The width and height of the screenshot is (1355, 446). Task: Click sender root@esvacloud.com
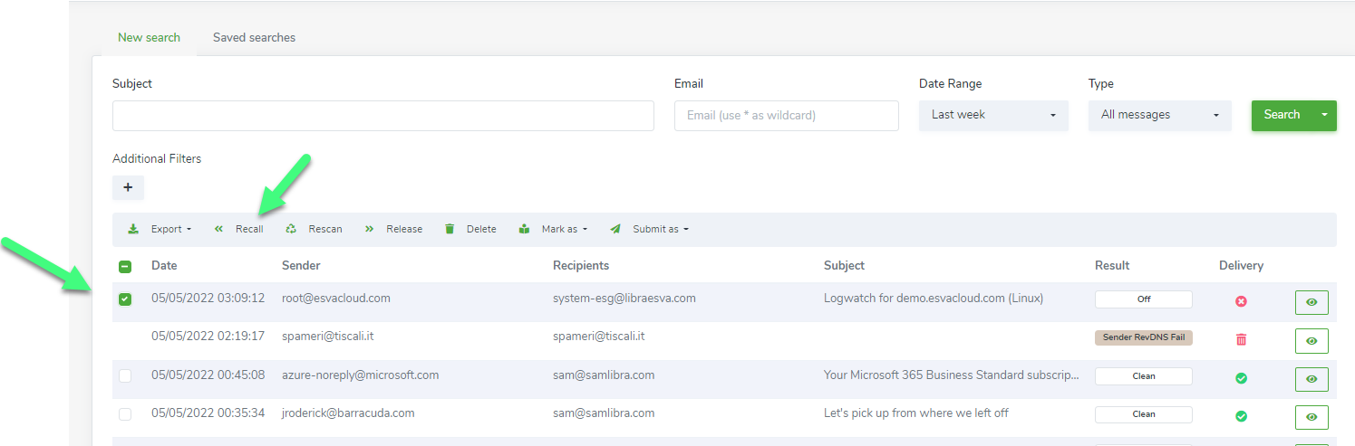(x=335, y=298)
